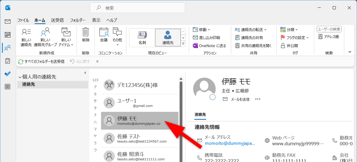Open the Mail view in sidebar
This screenshot has width=357, height=162.
pyautogui.click(x=7, y=22)
